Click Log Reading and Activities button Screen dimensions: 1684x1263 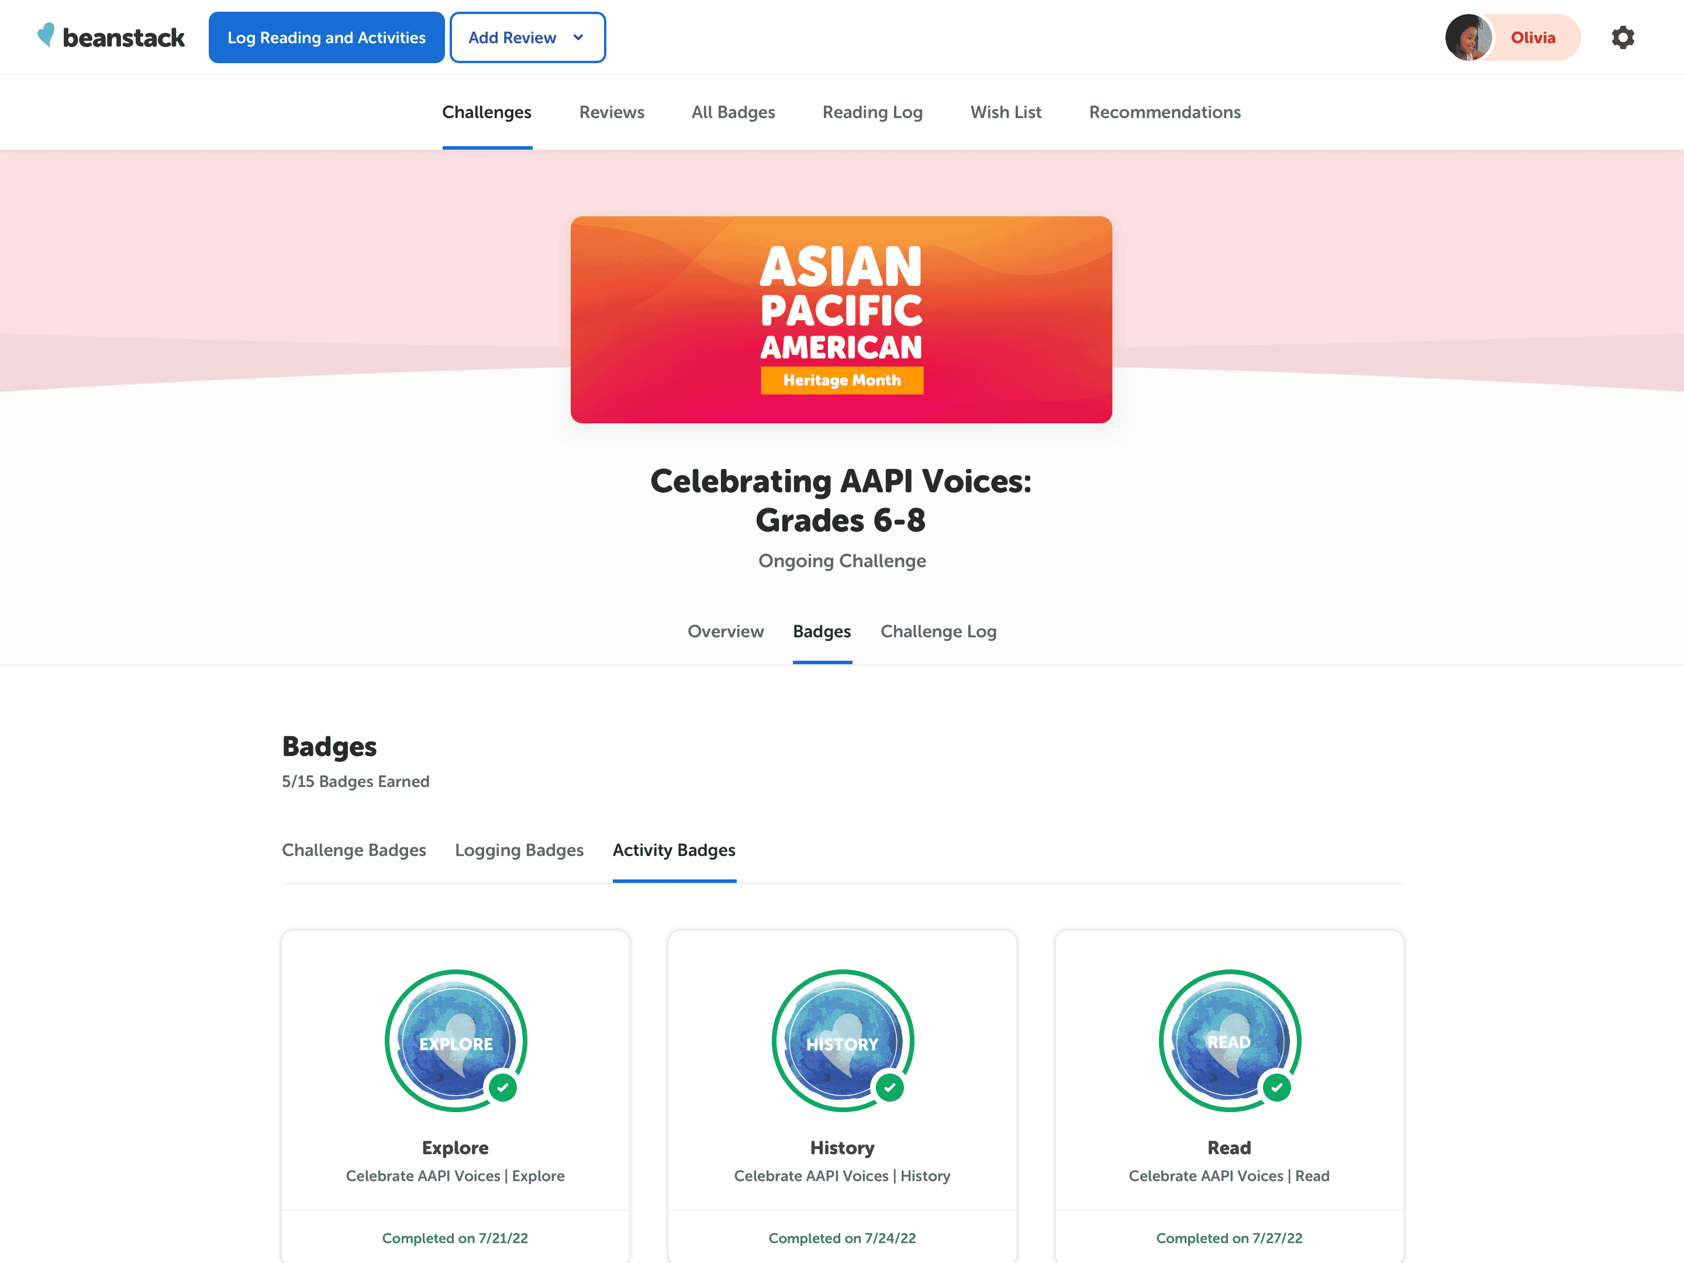[327, 37]
